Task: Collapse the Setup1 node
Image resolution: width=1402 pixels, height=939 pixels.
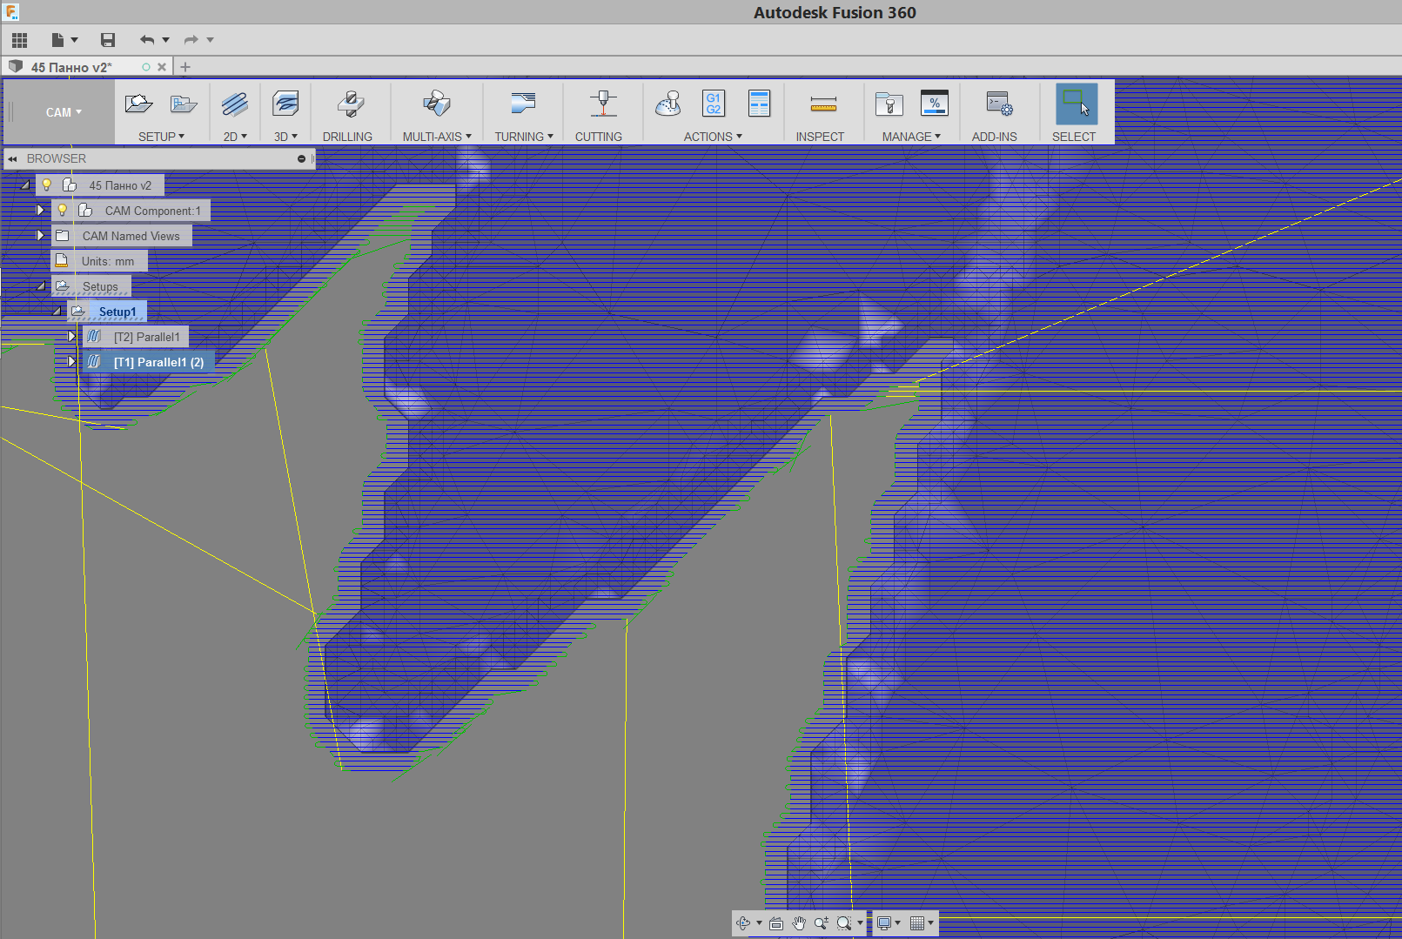Action: [x=57, y=312]
